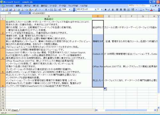
Task: Open the 編集 (Edit) menu
Action: [x=19, y=6]
